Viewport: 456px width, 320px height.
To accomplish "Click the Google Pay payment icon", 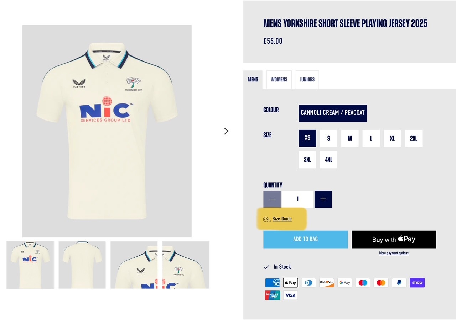I will [345, 283].
